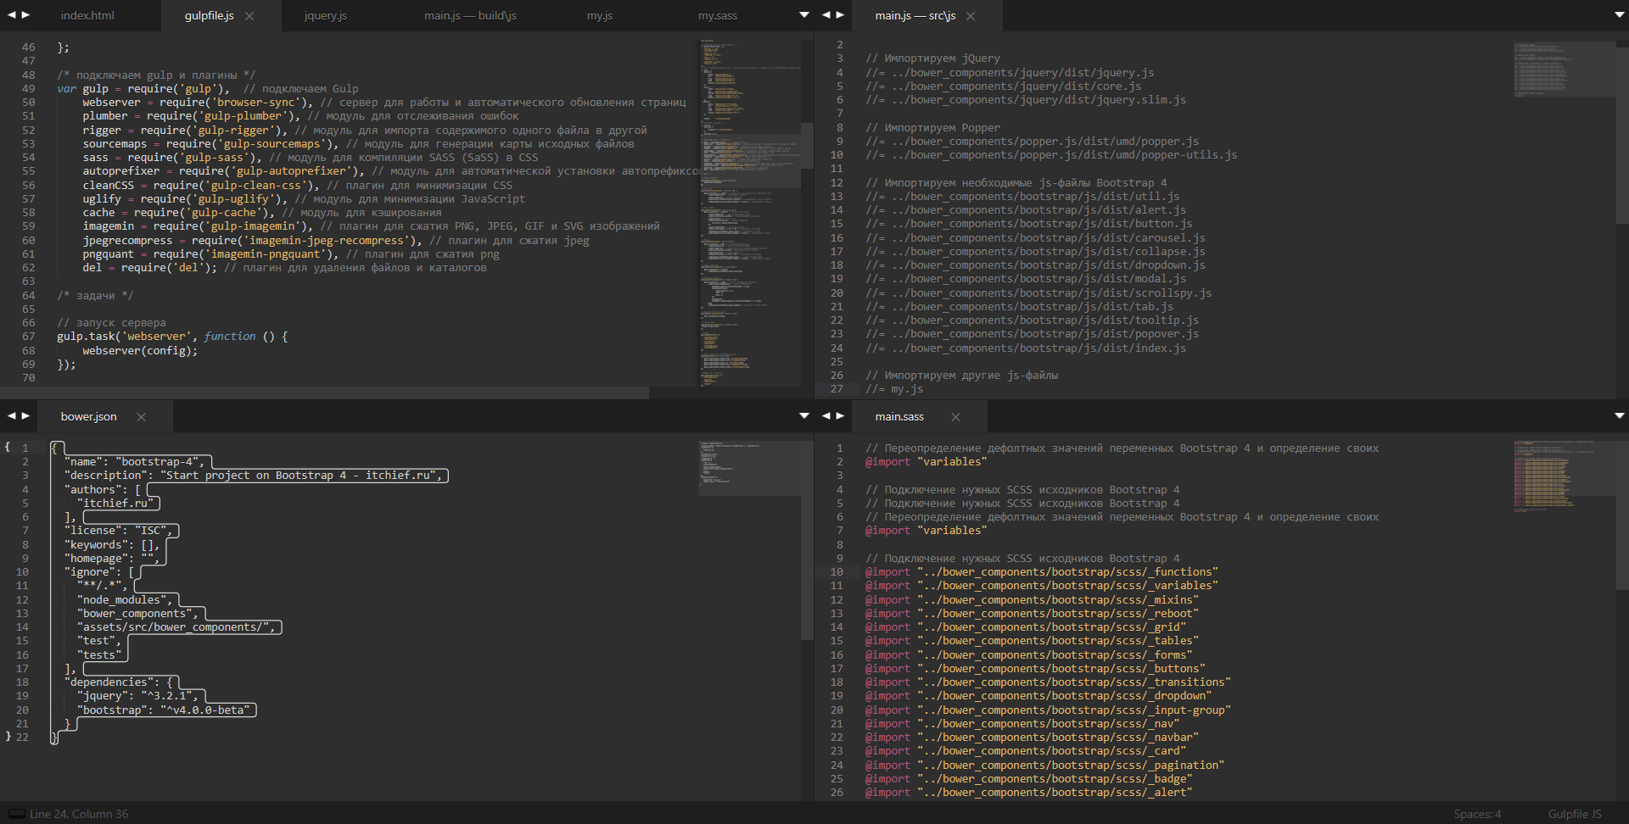The width and height of the screenshot is (1629, 824).
Task: Click the closing brace fold marker on bower.json line 22
Action: pyautogui.click(x=8, y=737)
